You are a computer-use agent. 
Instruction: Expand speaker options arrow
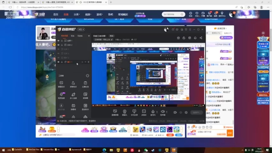(167, 112)
